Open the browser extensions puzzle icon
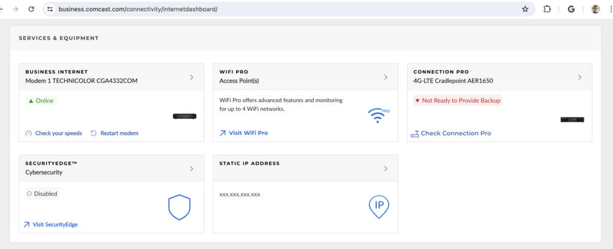The width and height of the screenshot is (613, 249). click(x=547, y=9)
